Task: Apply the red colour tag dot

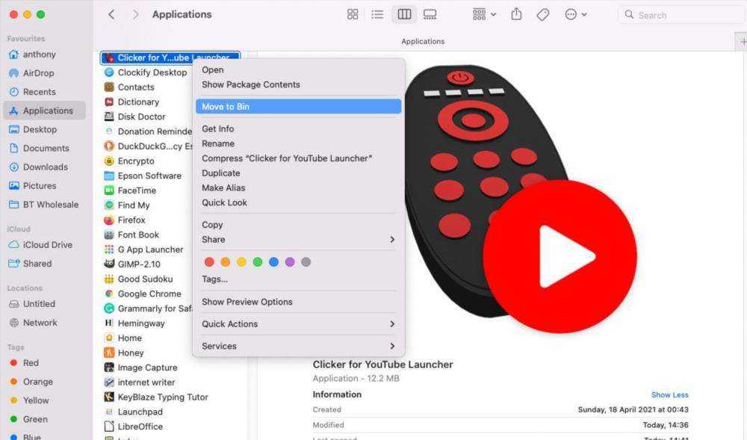Action: click(209, 262)
